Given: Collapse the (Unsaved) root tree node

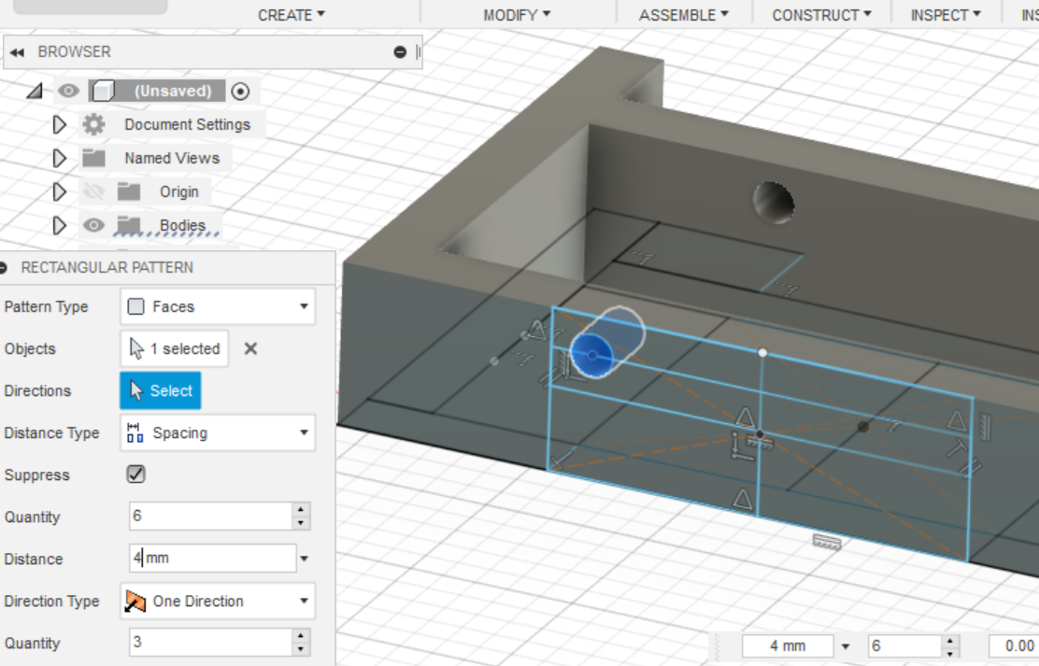Looking at the screenshot, I should [34, 91].
